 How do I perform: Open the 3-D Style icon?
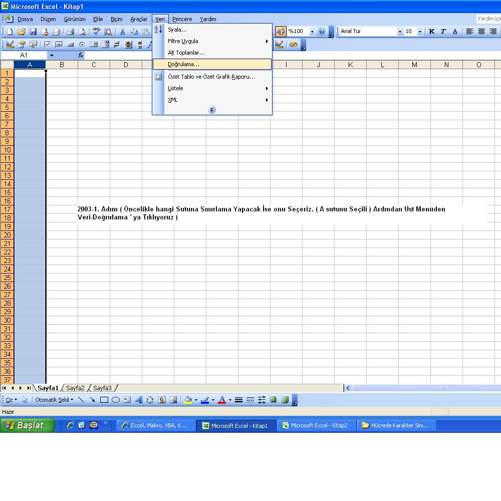point(285,400)
